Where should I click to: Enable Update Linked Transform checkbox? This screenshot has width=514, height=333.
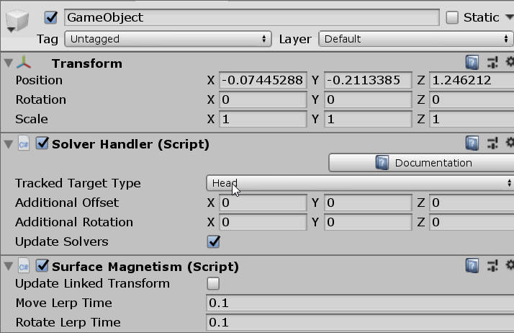[213, 283]
